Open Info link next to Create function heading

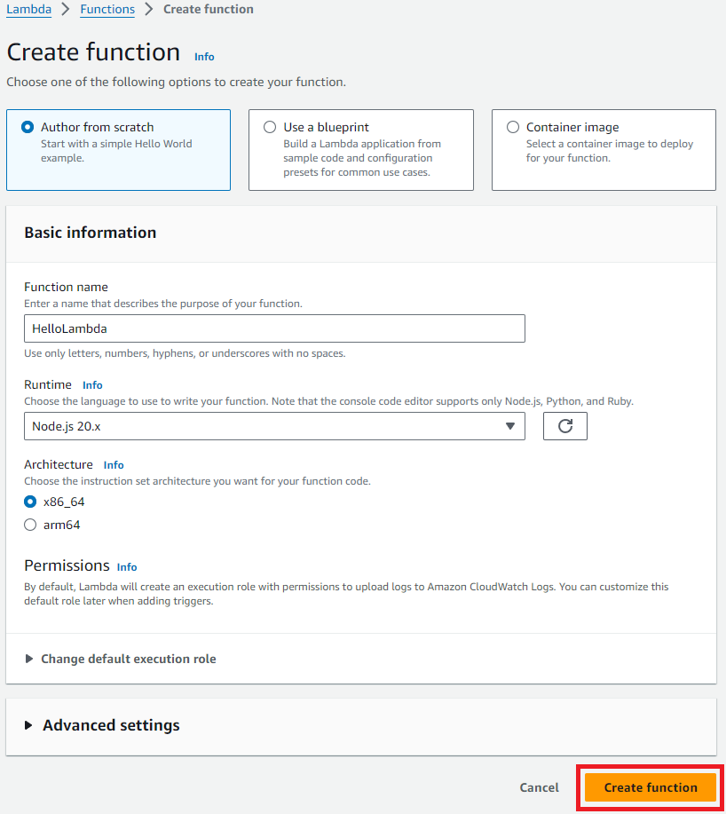coord(204,57)
